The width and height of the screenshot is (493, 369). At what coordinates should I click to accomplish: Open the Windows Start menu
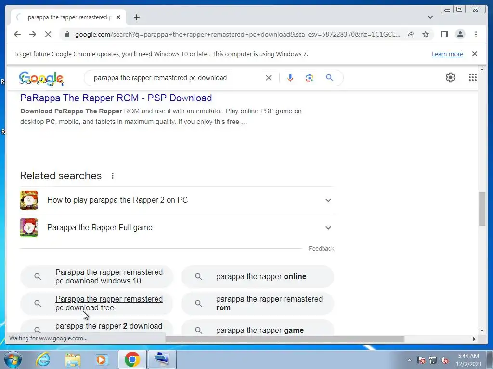(x=13, y=359)
